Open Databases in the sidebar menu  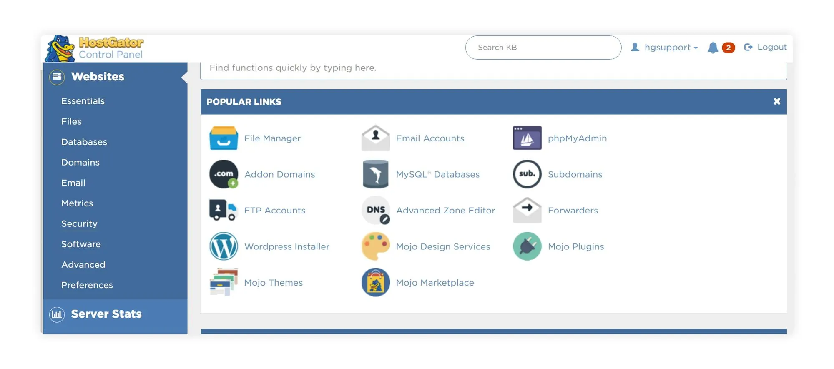point(84,142)
